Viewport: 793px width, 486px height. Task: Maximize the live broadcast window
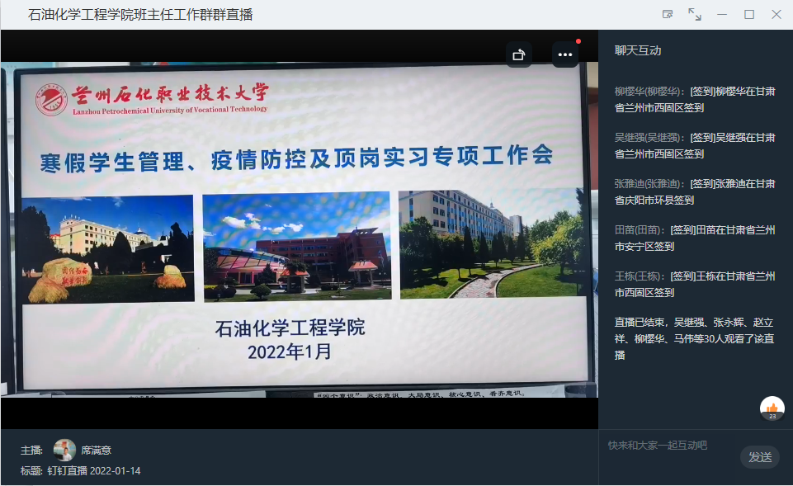tap(749, 14)
